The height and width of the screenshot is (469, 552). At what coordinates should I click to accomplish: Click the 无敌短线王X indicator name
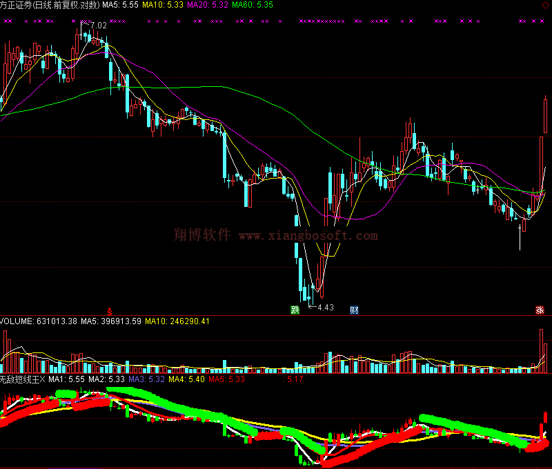[23, 379]
